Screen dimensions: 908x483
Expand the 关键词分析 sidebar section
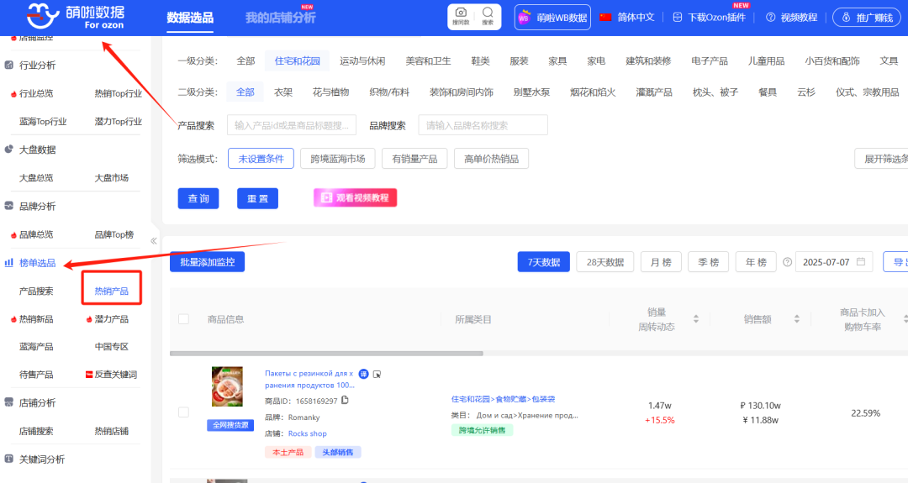click(x=42, y=459)
